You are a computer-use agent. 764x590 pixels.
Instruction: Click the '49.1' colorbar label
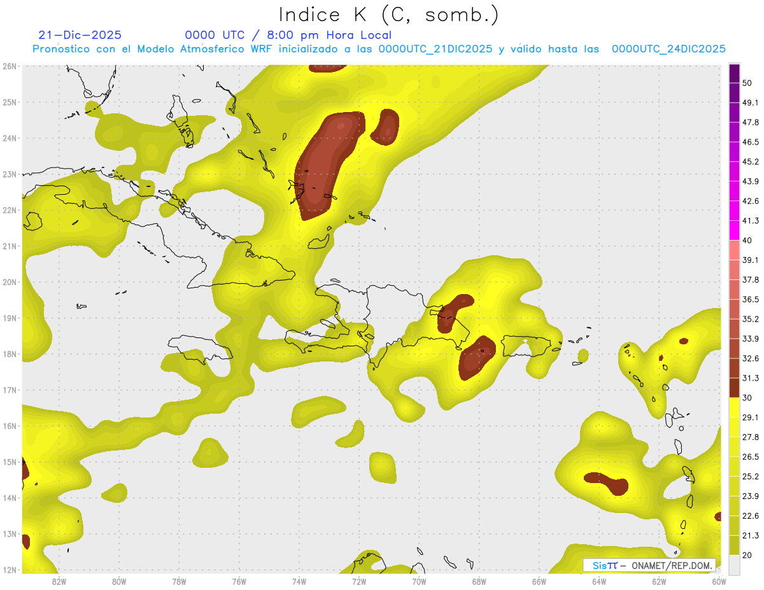click(751, 102)
